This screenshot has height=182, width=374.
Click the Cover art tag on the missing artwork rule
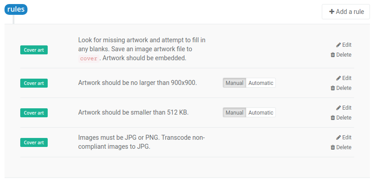[x=34, y=50]
